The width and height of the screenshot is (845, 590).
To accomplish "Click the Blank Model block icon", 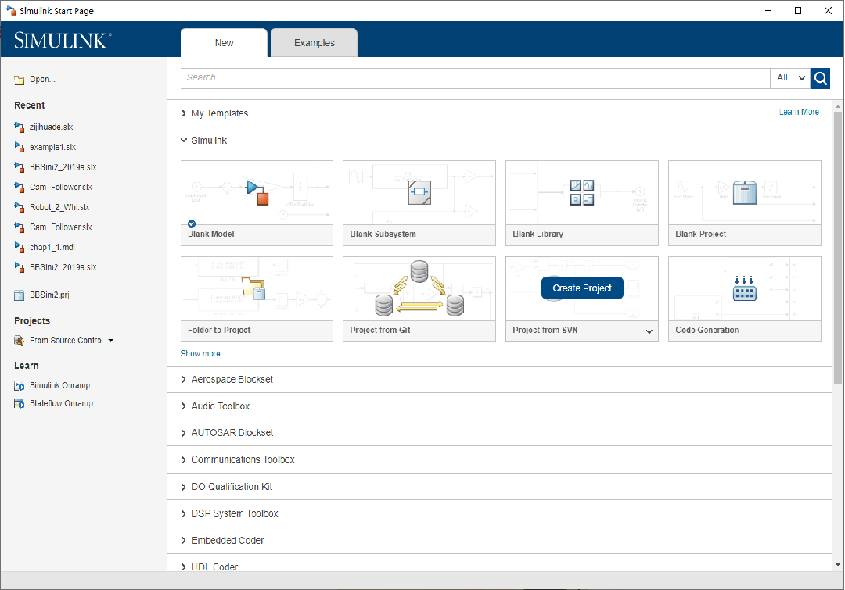I will pyautogui.click(x=257, y=192).
